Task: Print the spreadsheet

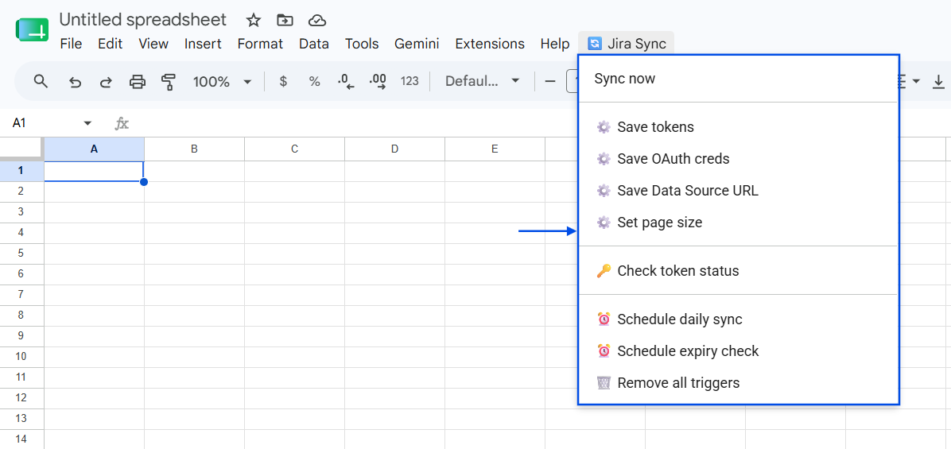Action: point(138,81)
